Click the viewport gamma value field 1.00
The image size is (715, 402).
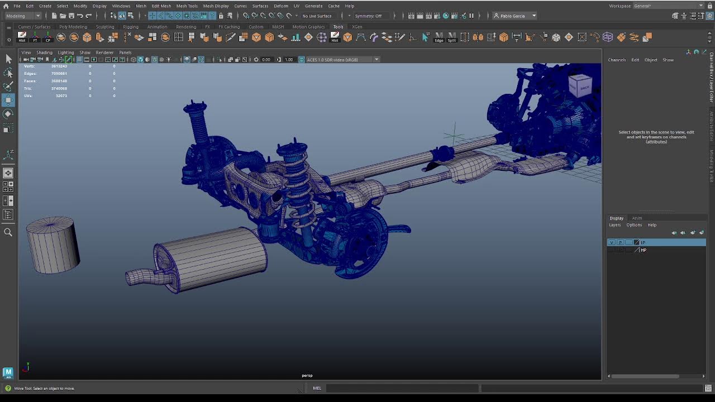pos(289,60)
